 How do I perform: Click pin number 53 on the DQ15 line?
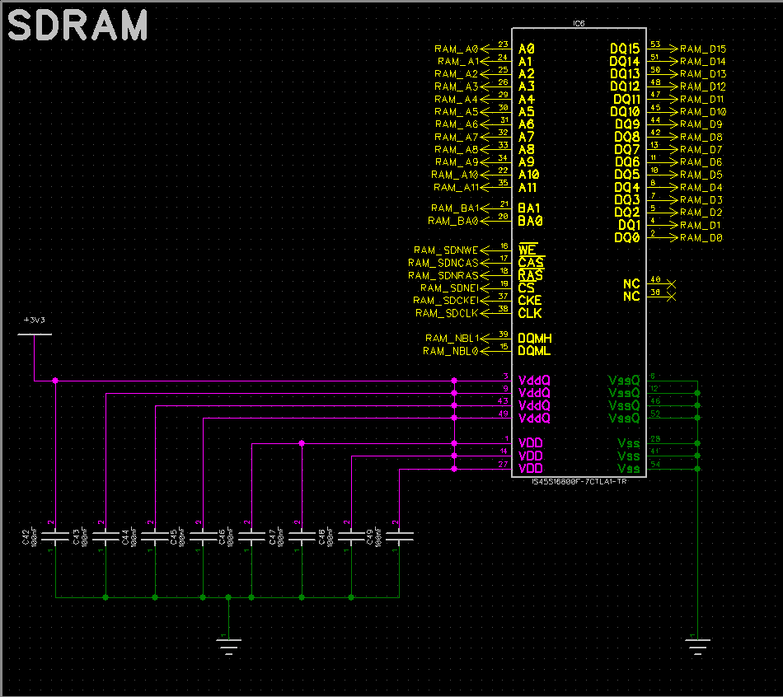[655, 44]
